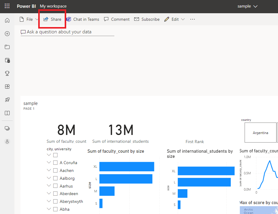Viewport: 278px width, 214px height.
Task: Click the XL bar in faculty_count chart
Action: click(x=127, y=167)
